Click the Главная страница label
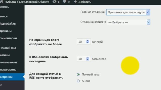Image resolution: width=161 pixels, height=90 pixels. pyautogui.click(x=93, y=12)
